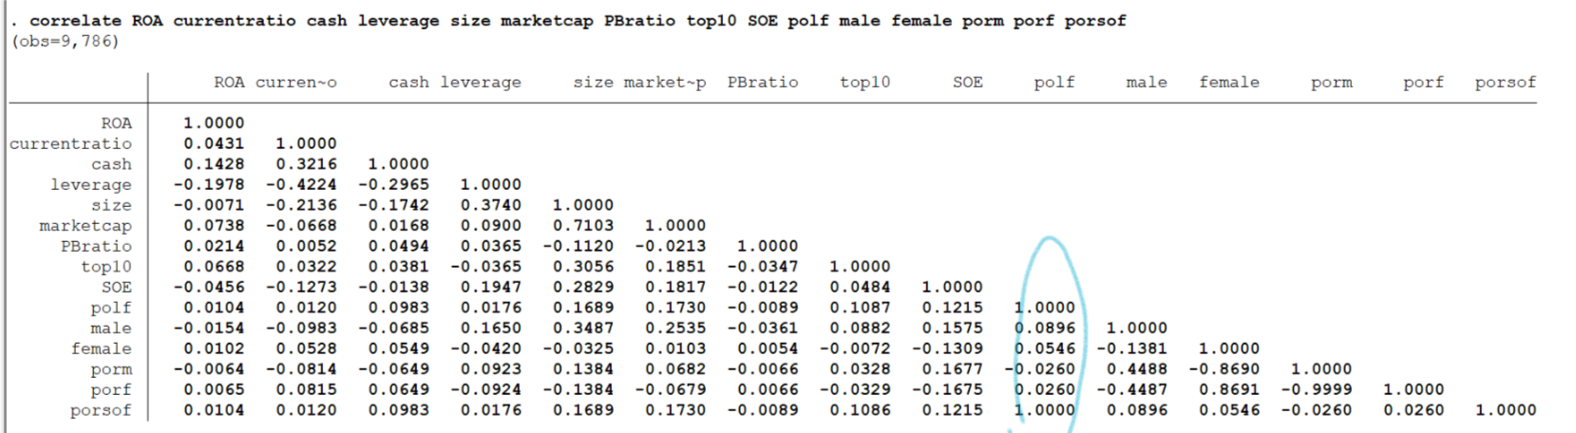Image resolution: width=1576 pixels, height=433 pixels.
Task: Select the 0.4488 correlation value
Action: pyautogui.click(x=1136, y=369)
